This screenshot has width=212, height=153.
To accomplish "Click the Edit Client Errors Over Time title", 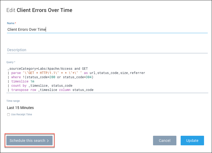I will (39, 10).
